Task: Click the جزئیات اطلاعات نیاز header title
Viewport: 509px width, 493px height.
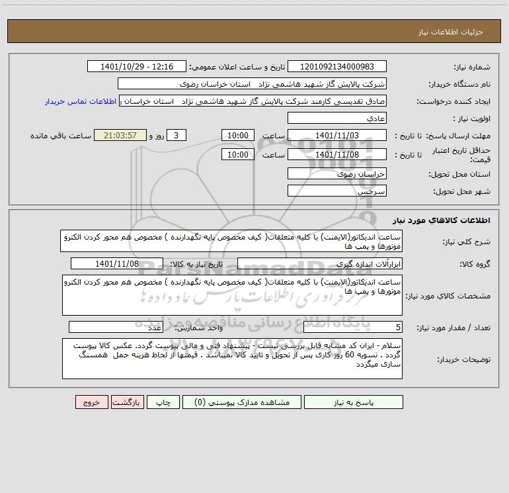Action: (x=451, y=32)
